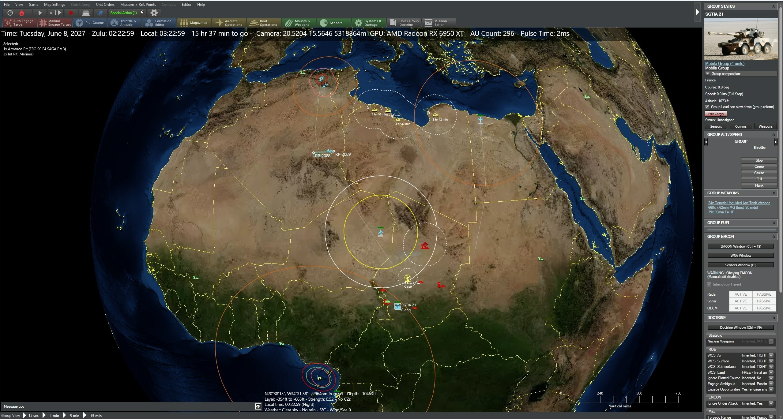This screenshot has height=419, width=783.
Task: Click the Edit Cargo button
Action: pyautogui.click(x=715, y=114)
